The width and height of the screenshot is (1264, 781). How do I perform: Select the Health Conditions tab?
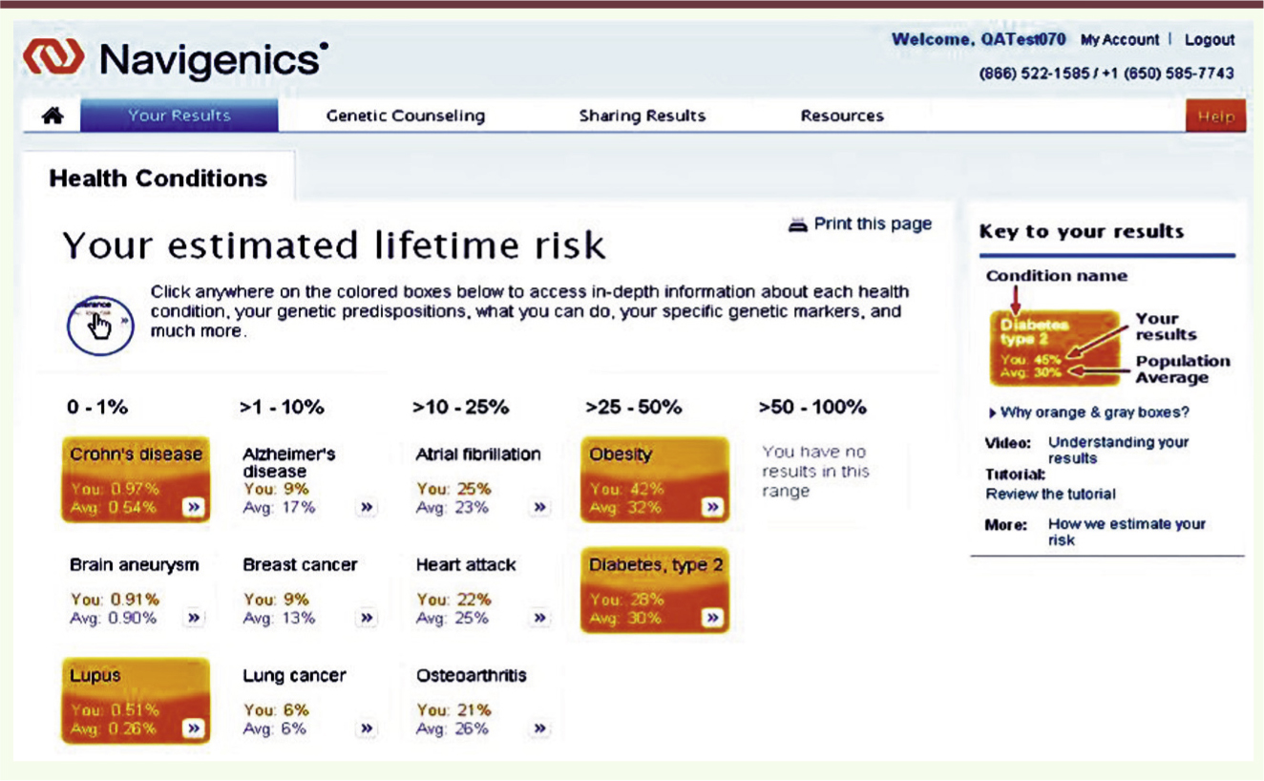coord(158,179)
